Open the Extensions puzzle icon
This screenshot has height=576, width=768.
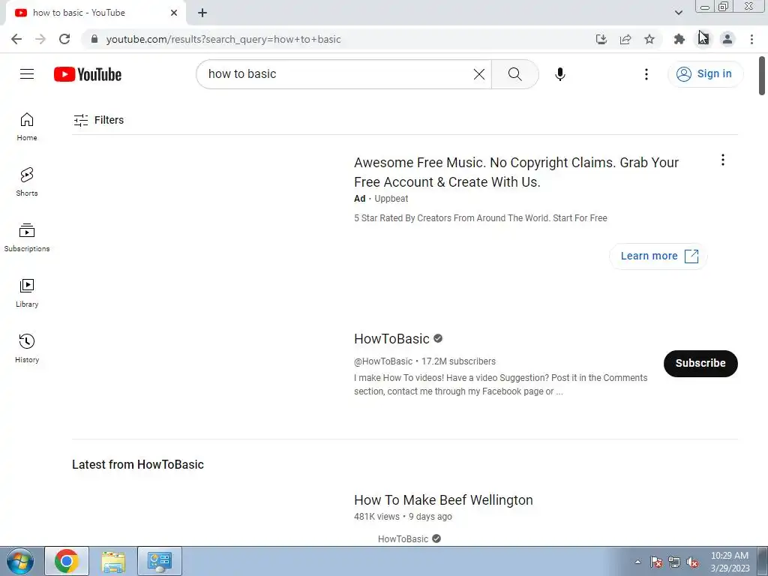tap(679, 39)
